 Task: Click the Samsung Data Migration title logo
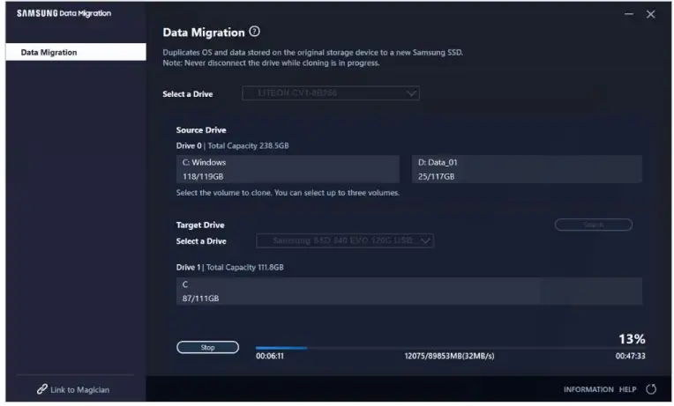point(64,13)
